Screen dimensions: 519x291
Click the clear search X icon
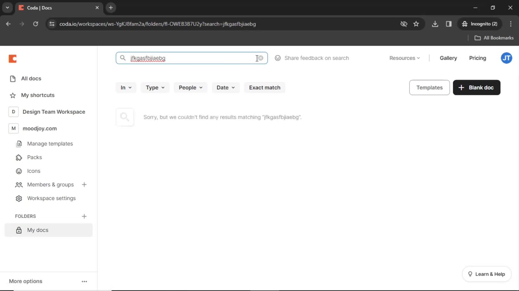261,58
